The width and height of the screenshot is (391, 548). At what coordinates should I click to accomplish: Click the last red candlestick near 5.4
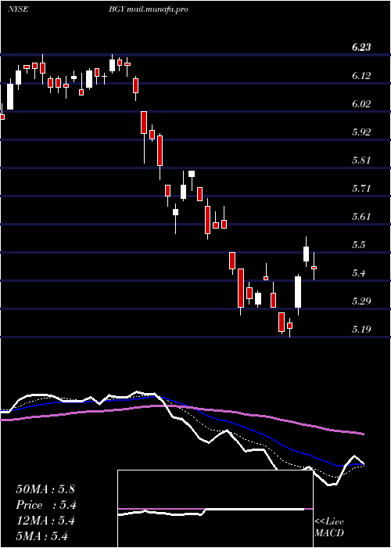(x=314, y=268)
